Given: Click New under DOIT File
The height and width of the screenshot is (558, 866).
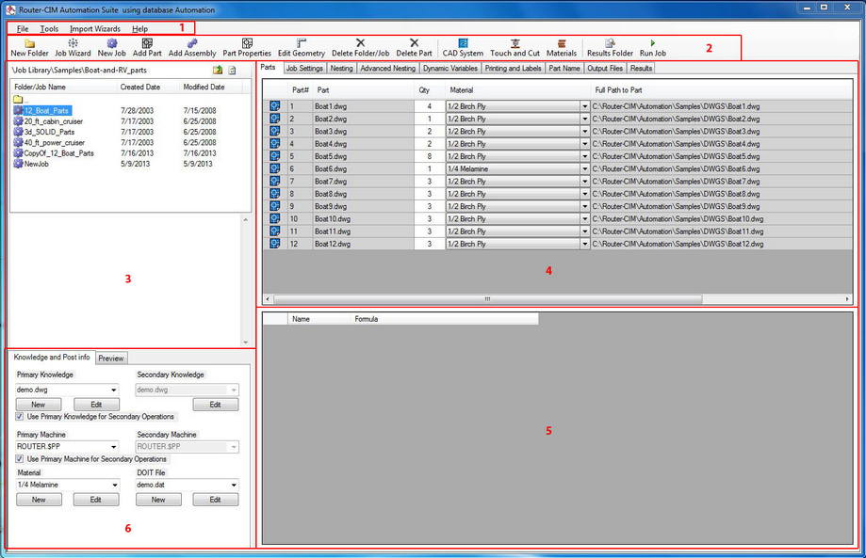Looking at the screenshot, I should tap(158, 500).
